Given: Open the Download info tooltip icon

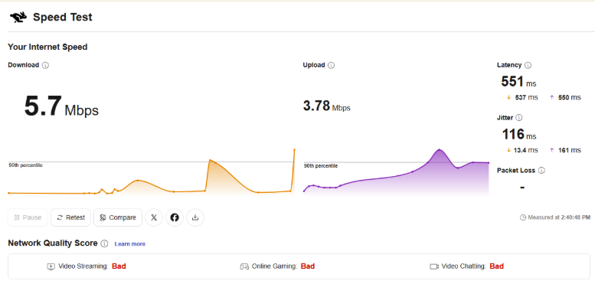Looking at the screenshot, I should coord(45,65).
